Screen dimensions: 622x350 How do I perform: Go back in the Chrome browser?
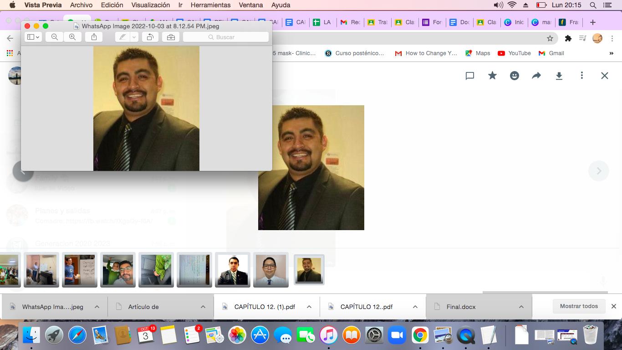click(x=10, y=38)
